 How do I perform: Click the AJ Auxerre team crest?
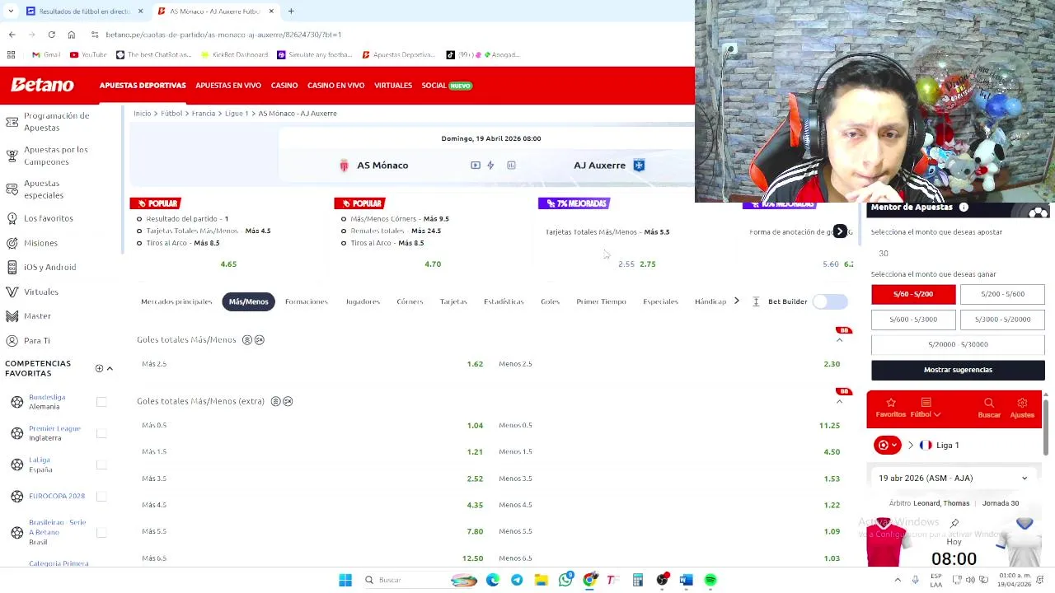click(639, 166)
